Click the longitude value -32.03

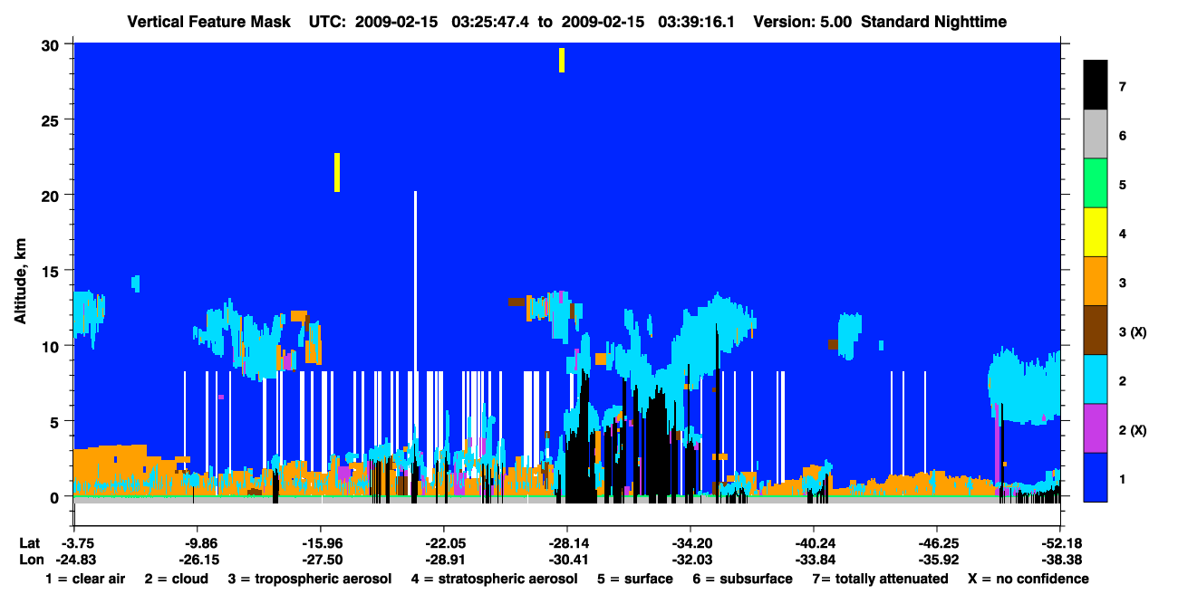tap(690, 560)
